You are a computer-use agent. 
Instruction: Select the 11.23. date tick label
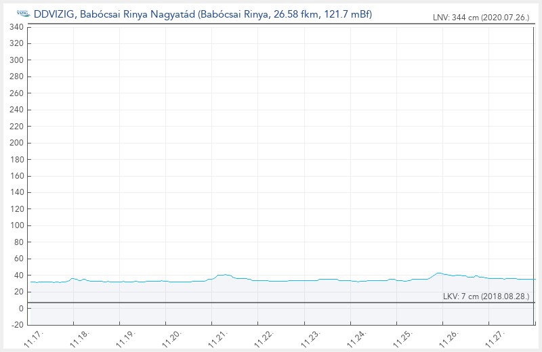pyautogui.click(x=311, y=338)
